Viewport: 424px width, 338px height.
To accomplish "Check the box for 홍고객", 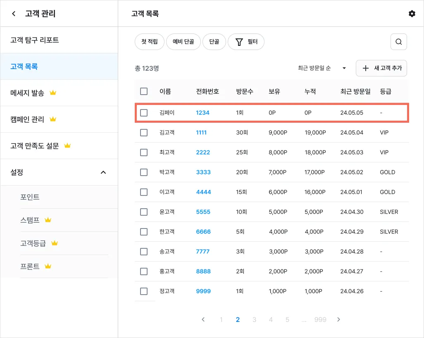I will click(144, 271).
